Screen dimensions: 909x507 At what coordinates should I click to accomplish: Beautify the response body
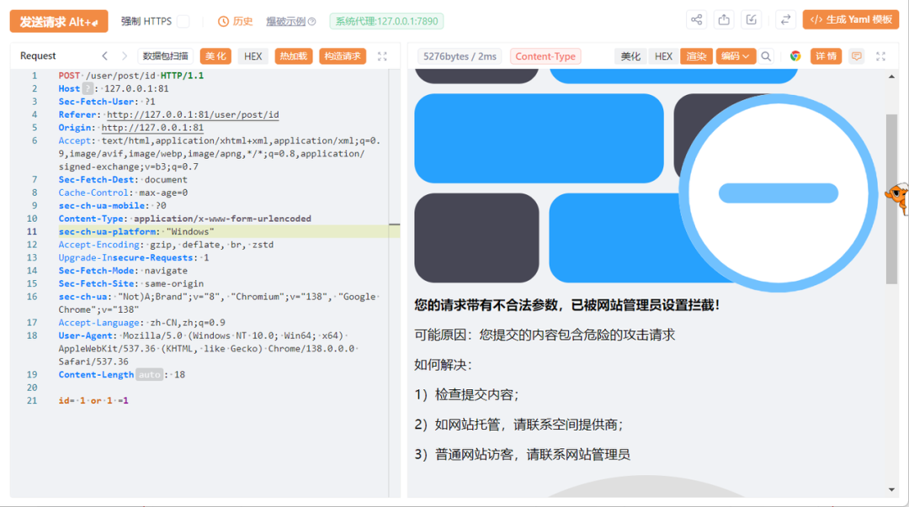[630, 56]
